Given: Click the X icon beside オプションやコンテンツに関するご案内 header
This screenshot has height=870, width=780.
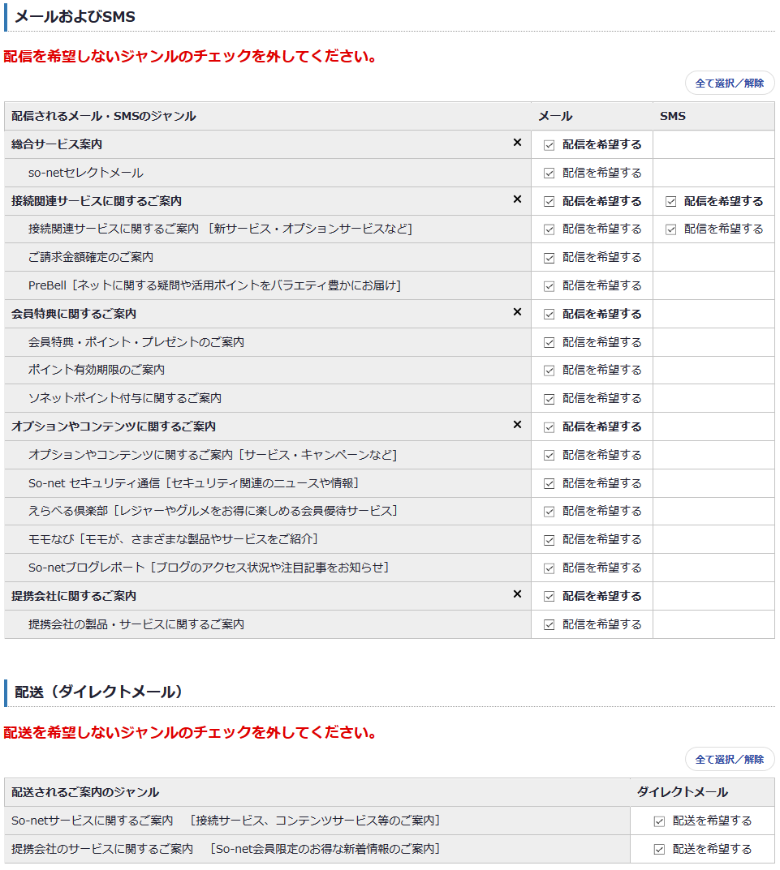Looking at the screenshot, I should pos(517,426).
